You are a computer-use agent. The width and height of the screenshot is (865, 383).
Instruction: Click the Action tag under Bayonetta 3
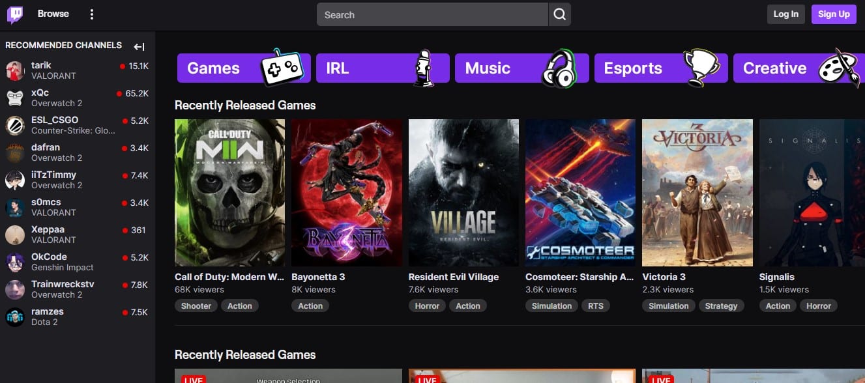310,305
